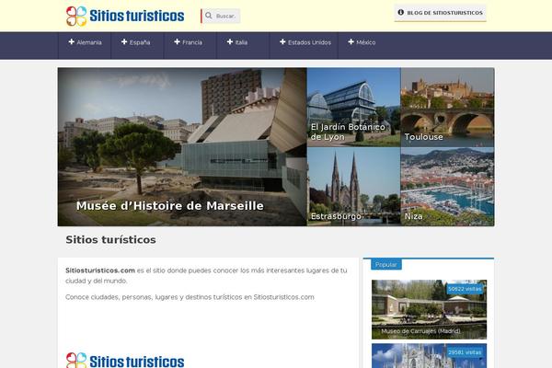Click the info icon on blog button

[x=400, y=12]
